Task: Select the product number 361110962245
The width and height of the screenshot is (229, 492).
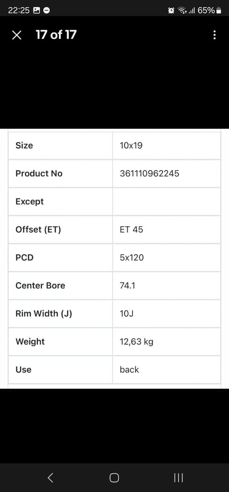Action: click(149, 173)
